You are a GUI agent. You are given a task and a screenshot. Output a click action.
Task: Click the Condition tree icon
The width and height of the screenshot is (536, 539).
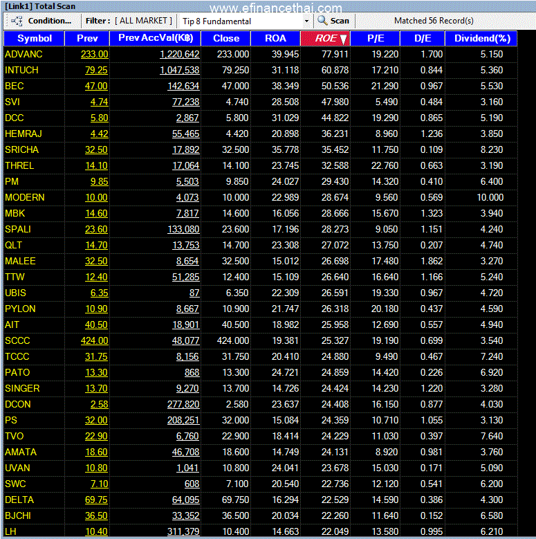(x=17, y=21)
